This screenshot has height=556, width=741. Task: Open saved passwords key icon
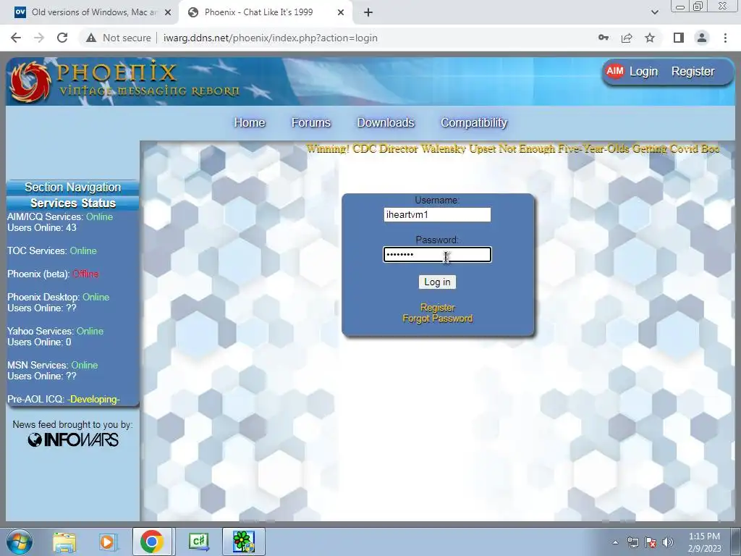pos(604,38)
